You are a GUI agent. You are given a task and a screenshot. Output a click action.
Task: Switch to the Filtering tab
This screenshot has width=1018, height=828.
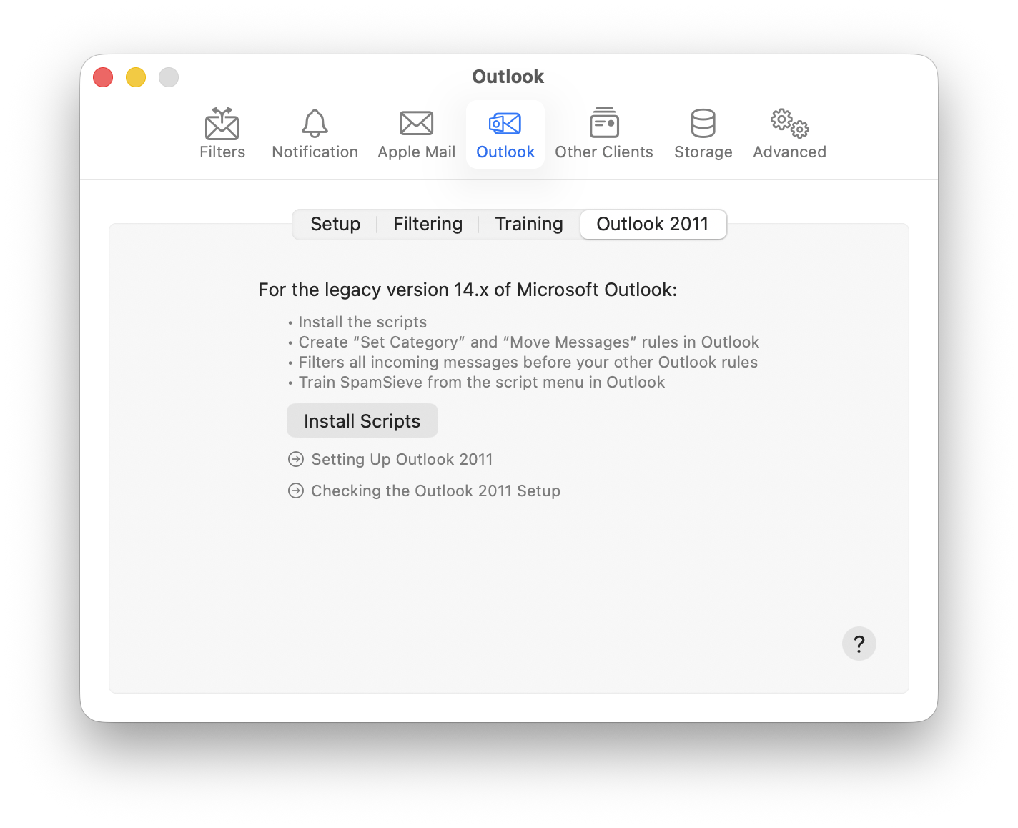(428, 224)
